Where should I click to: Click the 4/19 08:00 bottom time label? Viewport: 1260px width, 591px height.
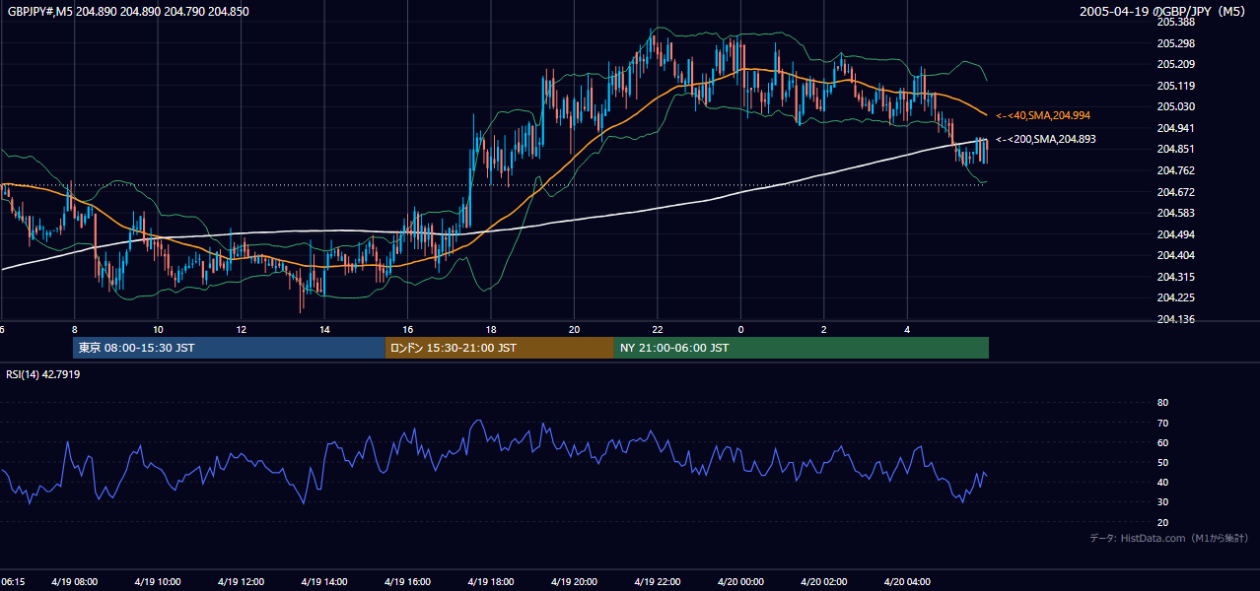click(74, 582)
